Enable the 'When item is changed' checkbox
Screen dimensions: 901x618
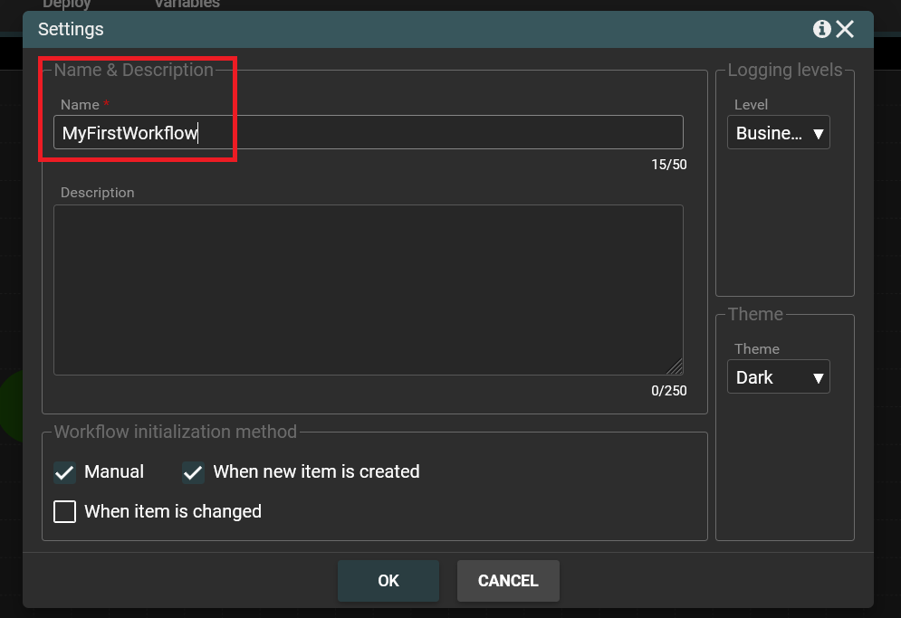point(65,512)
